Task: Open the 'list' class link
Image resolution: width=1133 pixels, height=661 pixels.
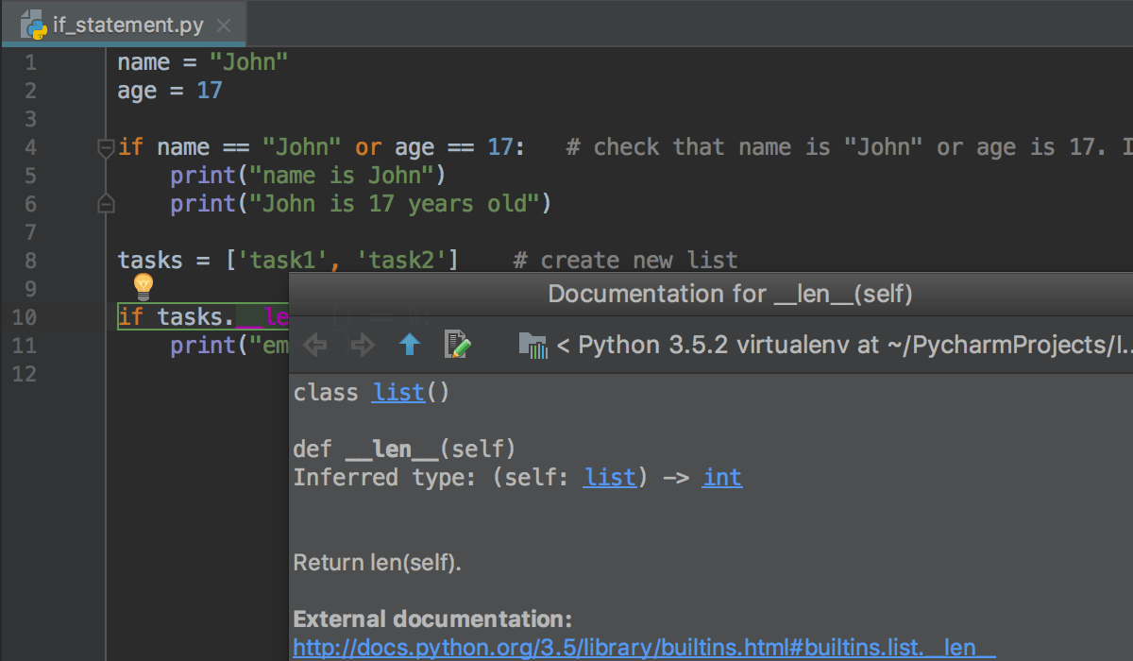Action: [398, 393]
